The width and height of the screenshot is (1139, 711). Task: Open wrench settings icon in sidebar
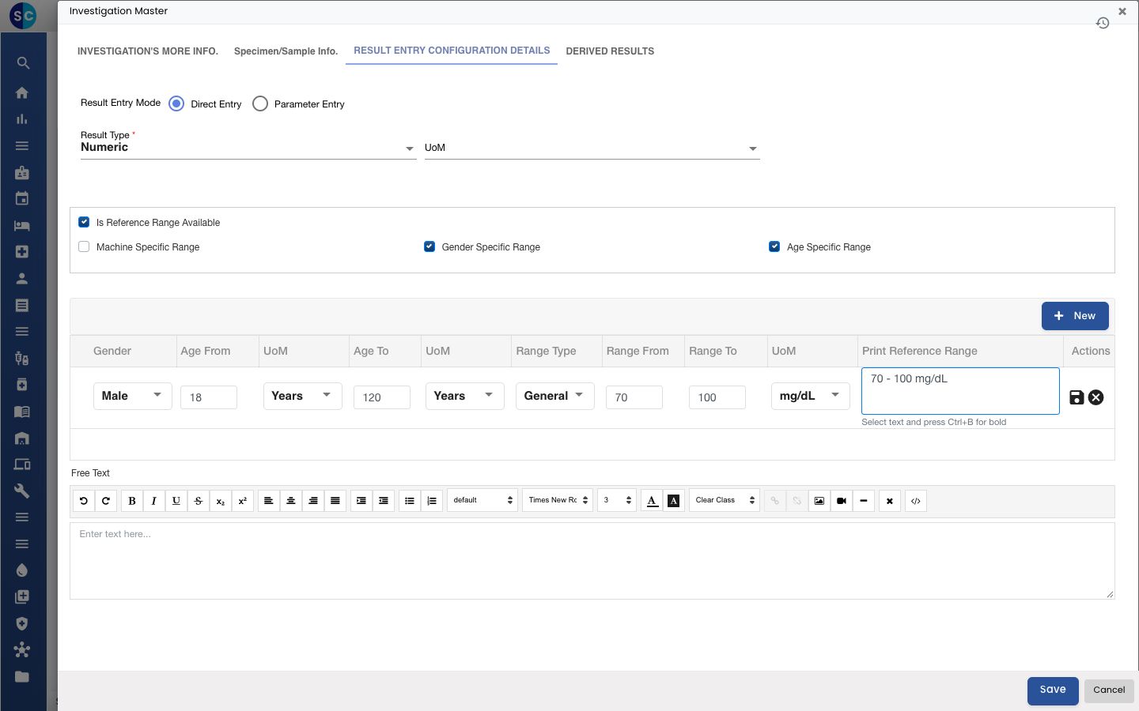tap(22, 491)
